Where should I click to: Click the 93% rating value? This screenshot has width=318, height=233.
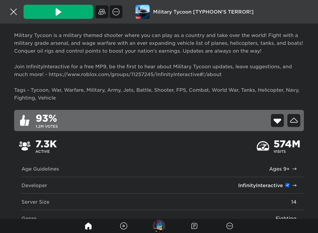[x=46, y=118]
